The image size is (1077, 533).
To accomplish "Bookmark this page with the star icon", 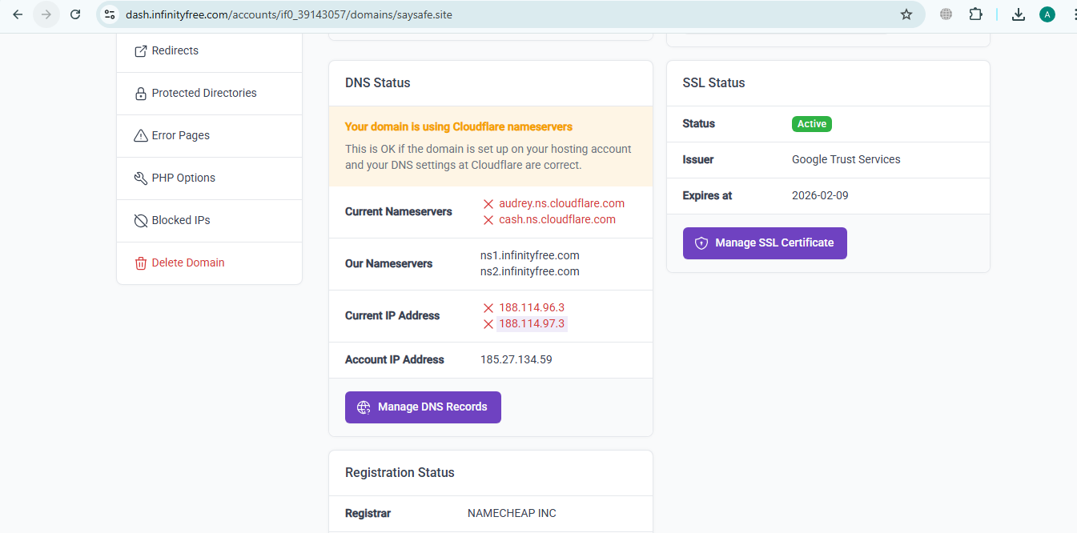I will 906,14.
